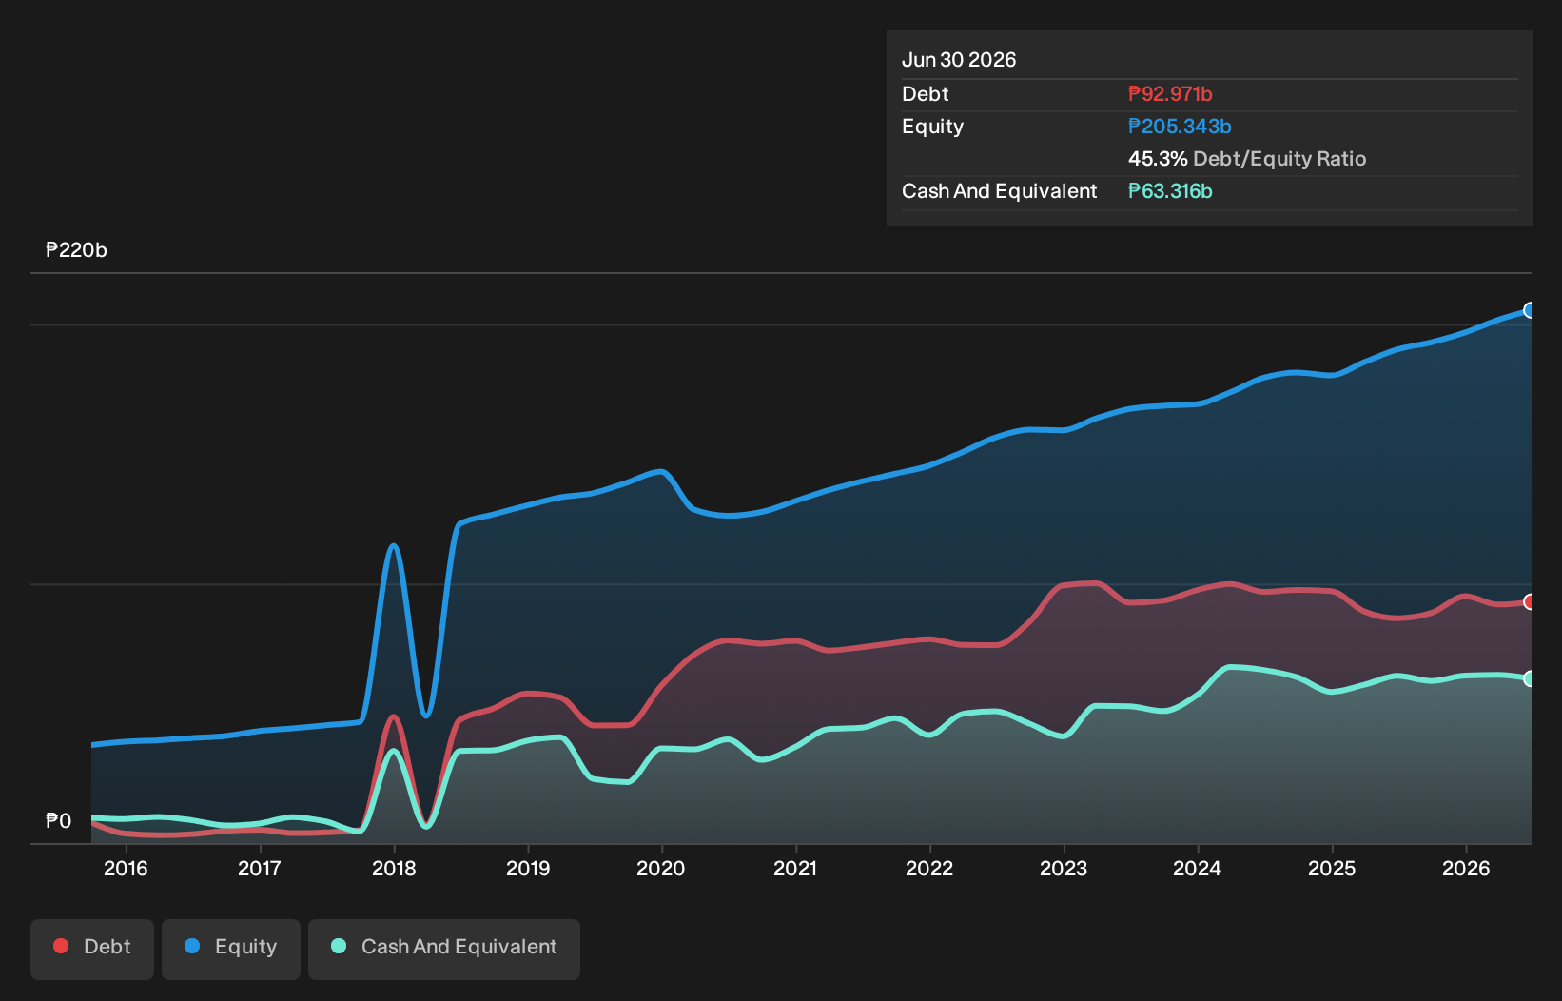The height and width of the screenshot is (1001, 1562).
Task: Toggle the Debt series legend button
Action: click(92, 949)
